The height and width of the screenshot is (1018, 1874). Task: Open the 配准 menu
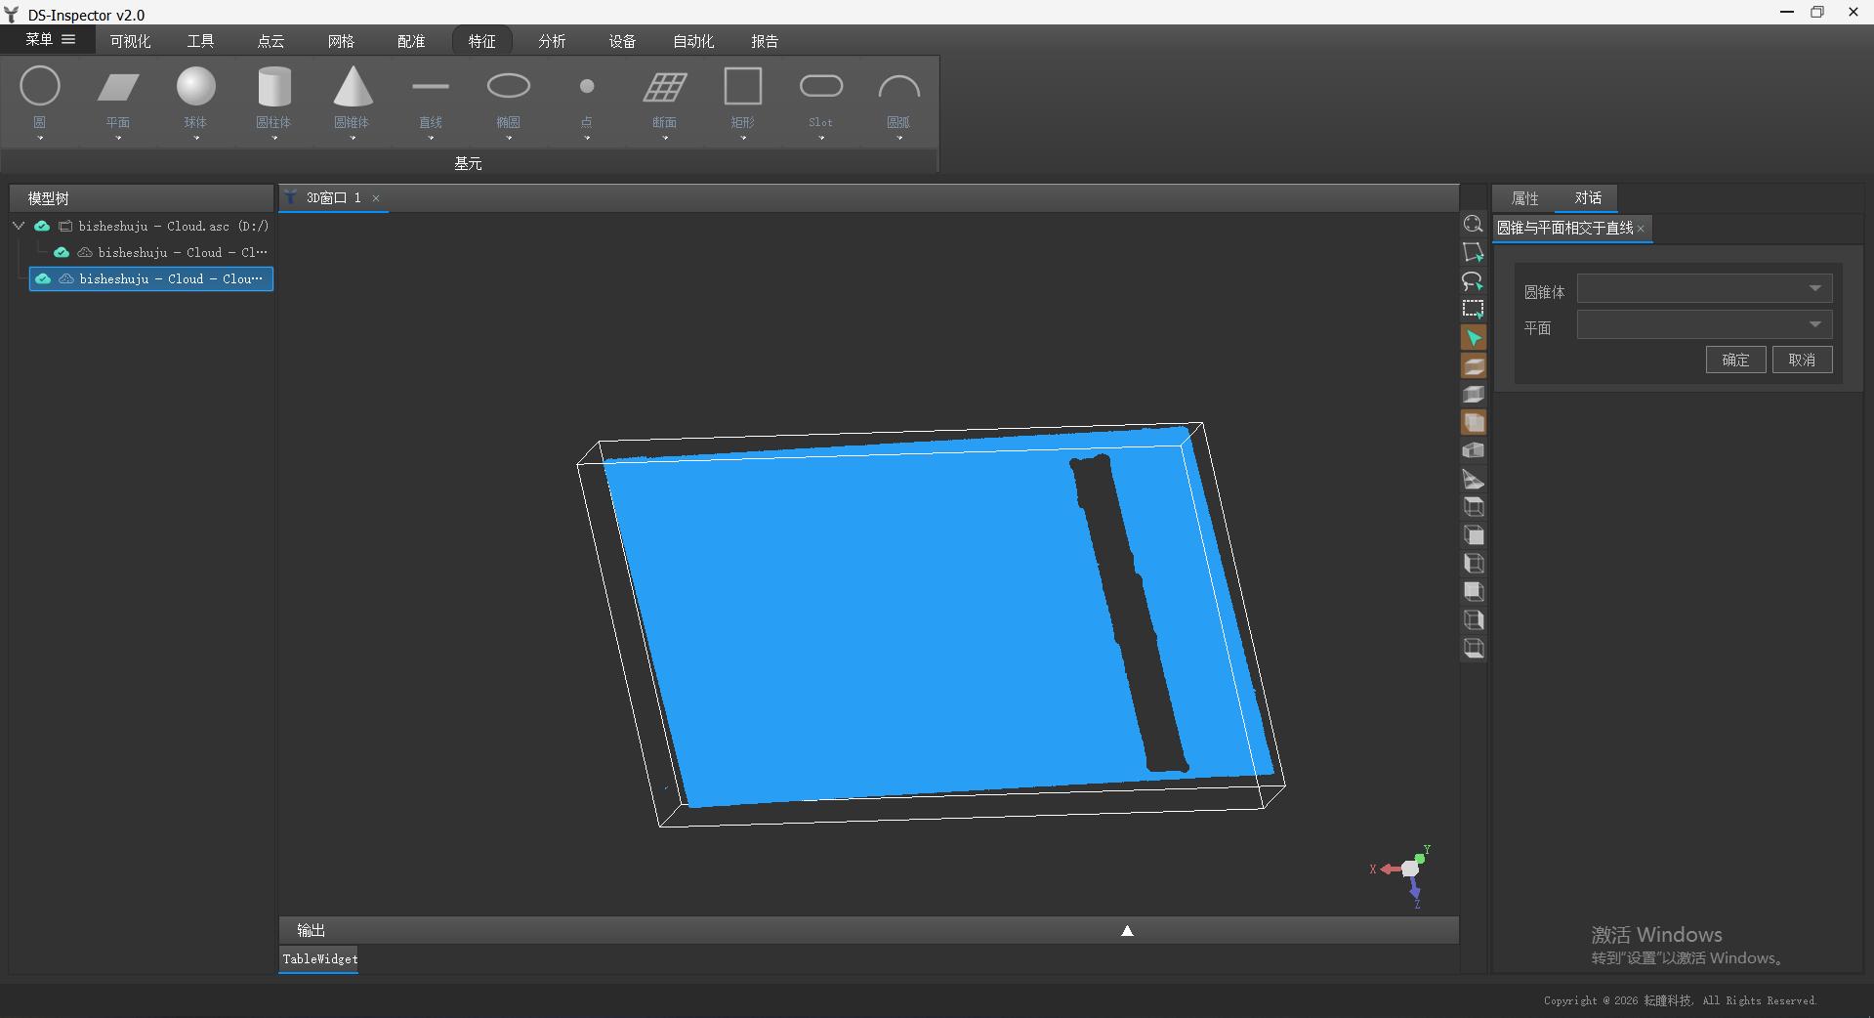tap(411, 41)
